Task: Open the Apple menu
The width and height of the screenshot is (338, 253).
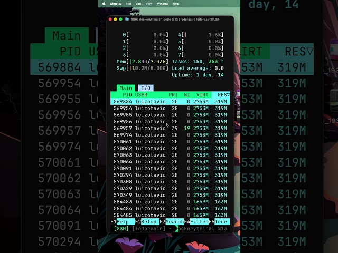Action: (x=104, y=4)
